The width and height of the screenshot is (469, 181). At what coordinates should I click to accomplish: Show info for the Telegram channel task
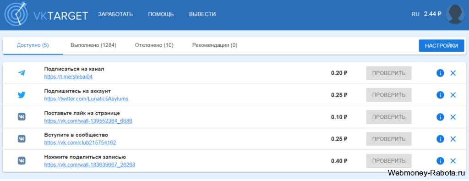(x=440, y=73)
